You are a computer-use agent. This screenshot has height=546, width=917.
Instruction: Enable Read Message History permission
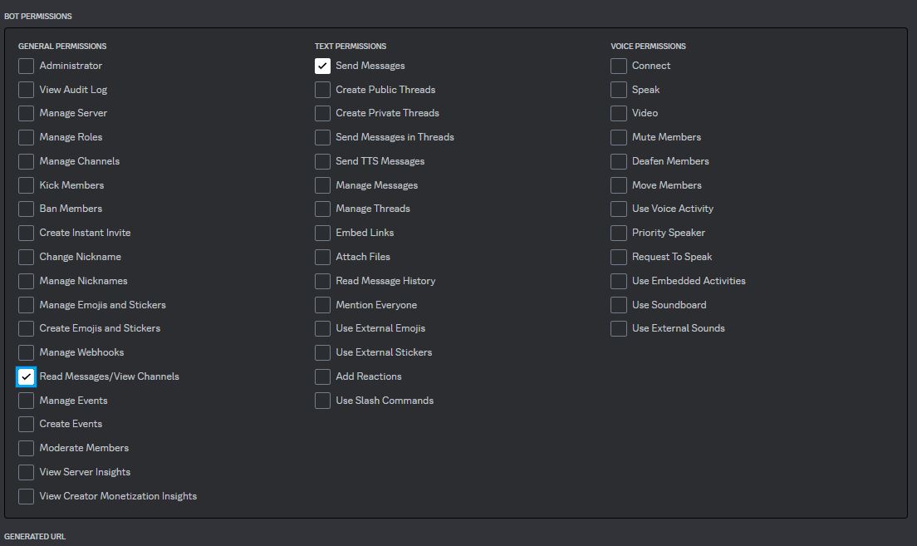click(x=322, y=281)
